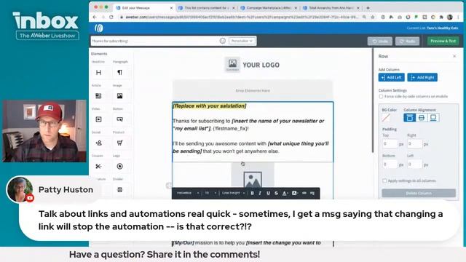Click the Top padding input

390,144
